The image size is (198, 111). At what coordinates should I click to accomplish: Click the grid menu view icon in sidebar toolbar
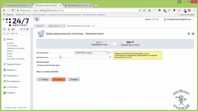pyautogui.click(x=5, y=29)
